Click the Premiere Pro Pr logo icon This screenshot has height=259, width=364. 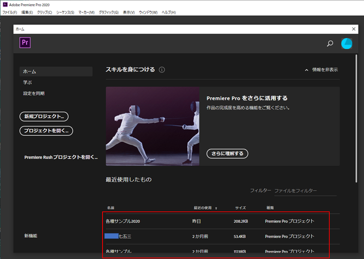pyautogui.click(x=25, y=43)
